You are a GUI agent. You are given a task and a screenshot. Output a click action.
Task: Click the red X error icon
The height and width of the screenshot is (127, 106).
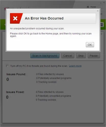(x=15, y=18)
